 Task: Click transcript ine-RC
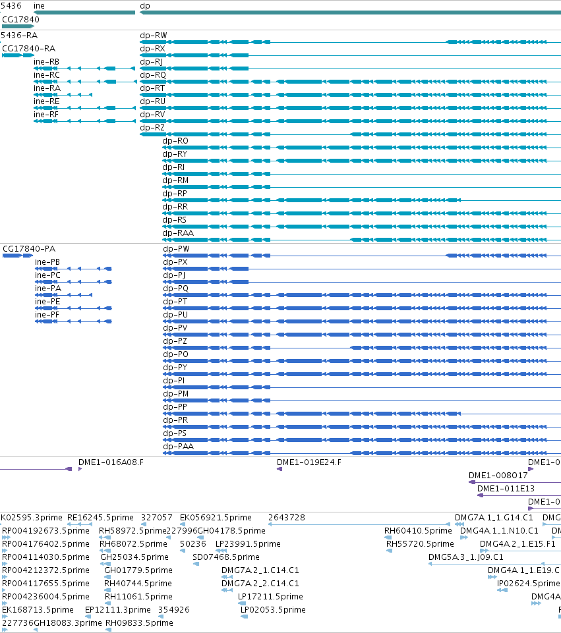pyautogui.click(x=46, y=75)
